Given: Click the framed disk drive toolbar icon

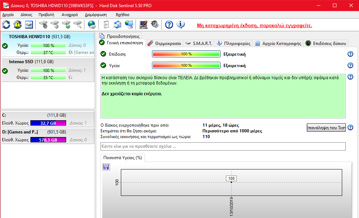Looking at the screenshot, I should coord(29,25).
